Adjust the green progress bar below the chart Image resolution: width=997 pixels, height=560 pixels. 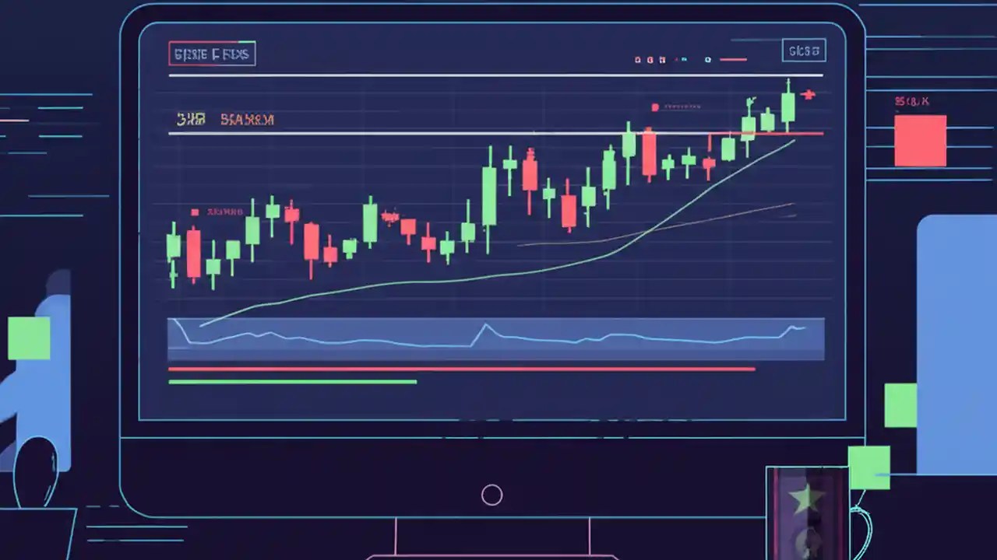click(x=292, y=380)
